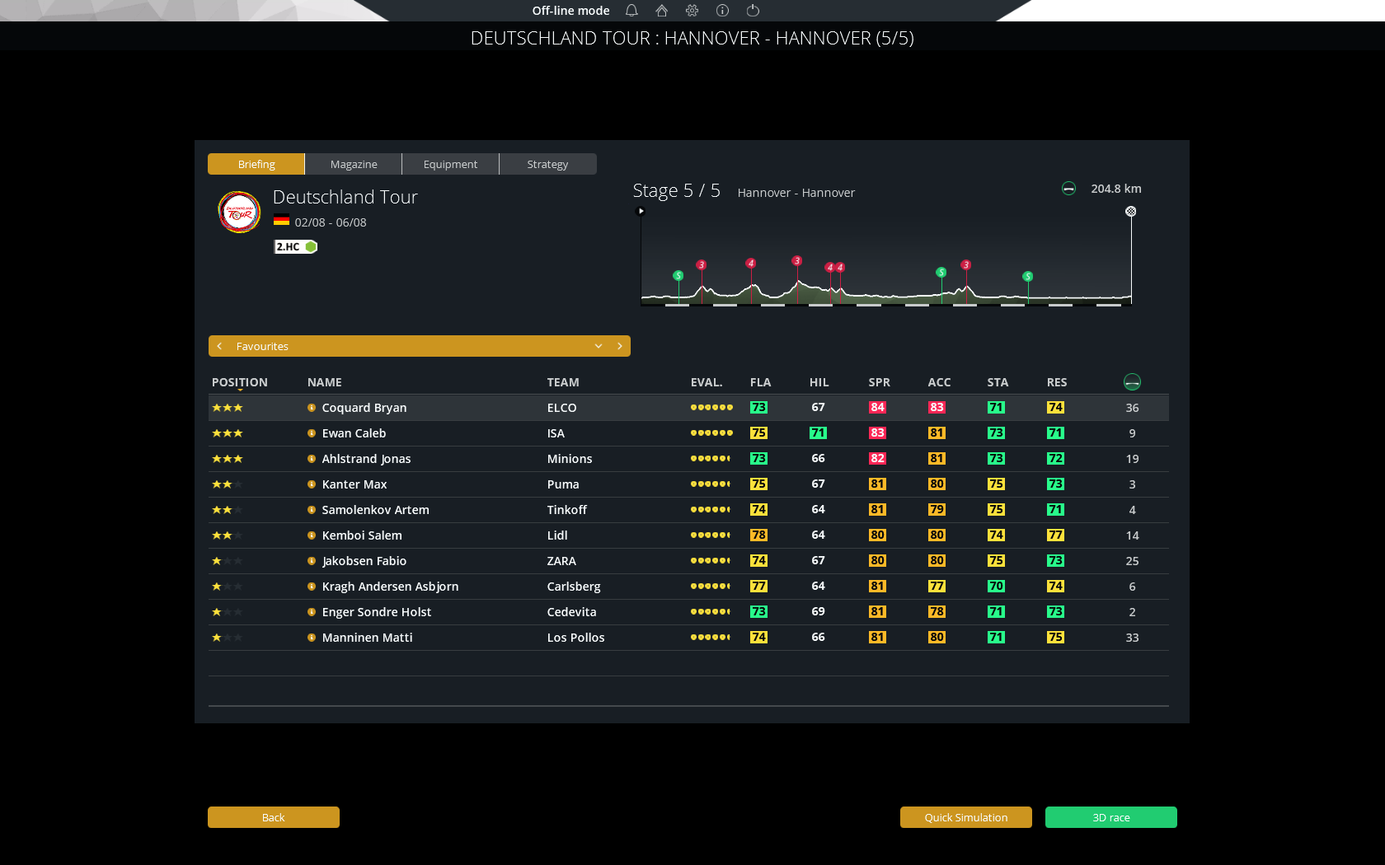Open the Strategy tab
The height and width of the screenshot is (865, 1385).
[x=547, y=164]
